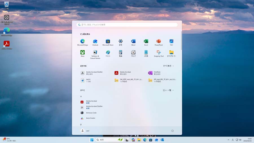This screenshot has height=143, width=254.
Task: Open the user account profile
Action: click(x=85, y=131)
